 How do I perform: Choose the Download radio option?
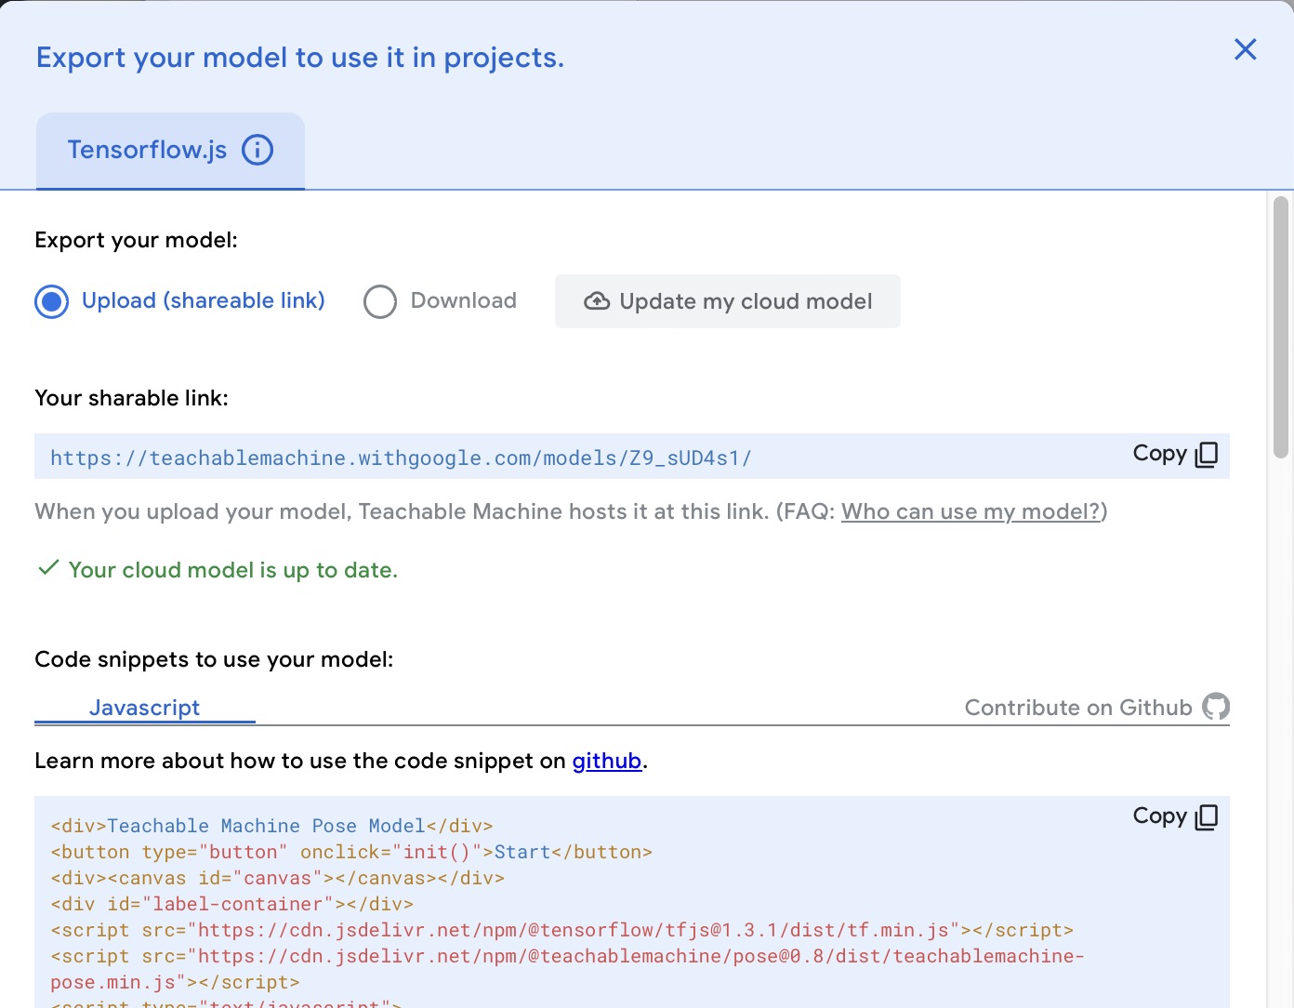[x=380, y=301]
